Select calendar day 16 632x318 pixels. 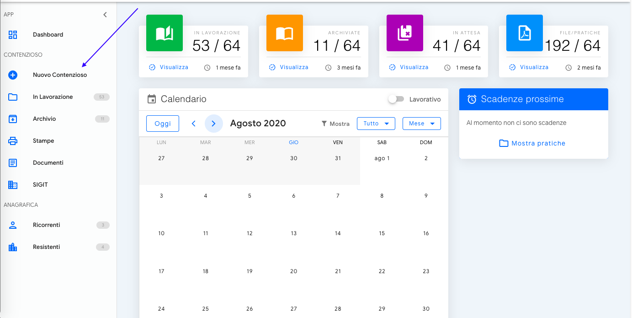coord(426,233)
